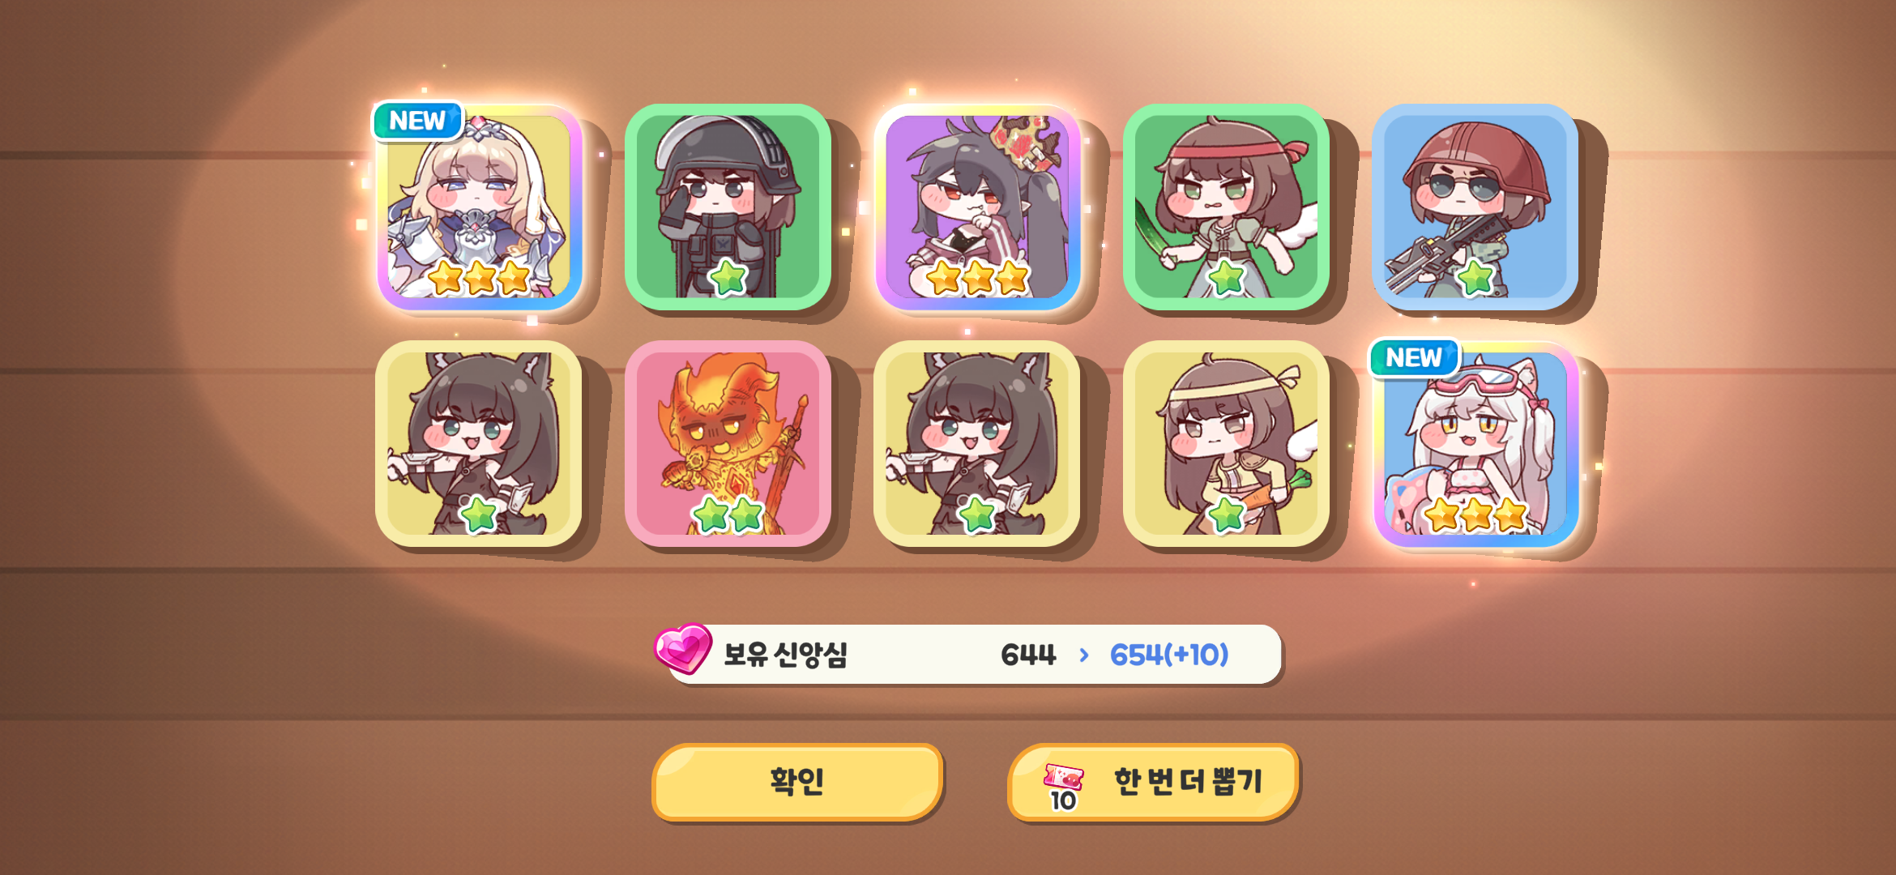Viewport: 1896px width, 875px height.
Task: Click the NEW badge on swimsuit girl card
Action: [1414, 357]
